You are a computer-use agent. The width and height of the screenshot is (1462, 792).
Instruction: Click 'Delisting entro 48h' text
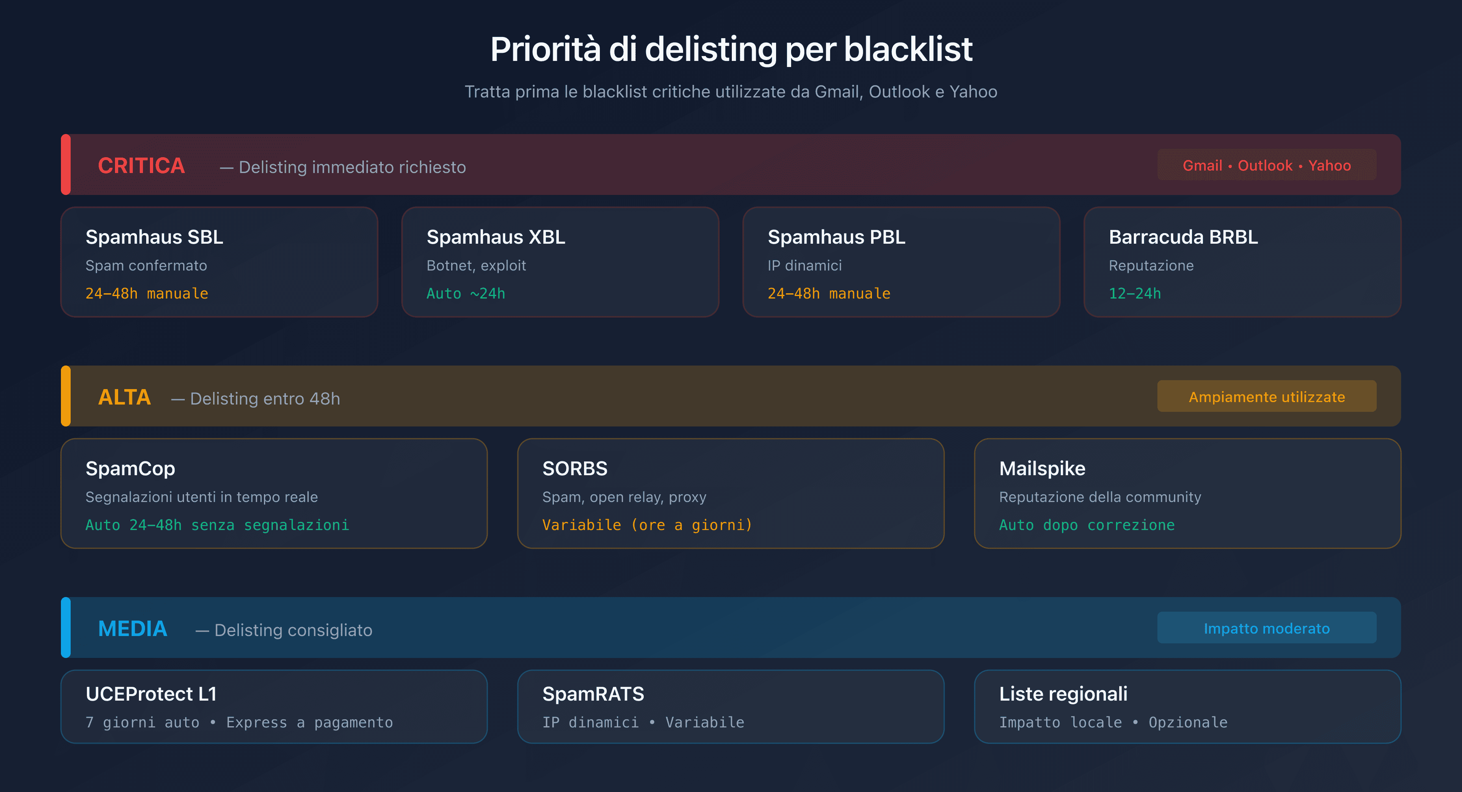pos(265,398)
